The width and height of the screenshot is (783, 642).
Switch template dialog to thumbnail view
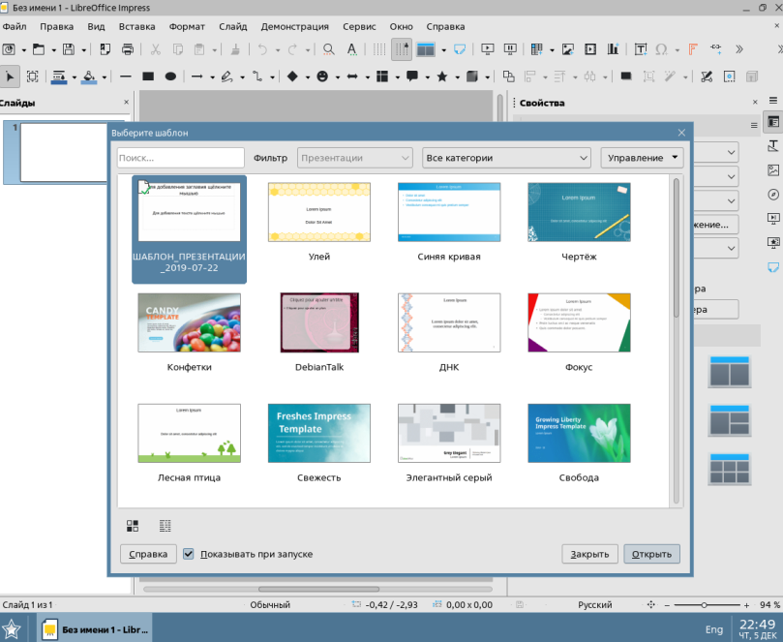click(133, 526)
